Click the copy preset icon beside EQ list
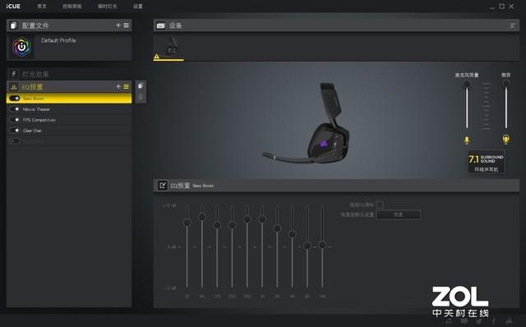Screen dimensions: 526x327 [x=141, y=86]
